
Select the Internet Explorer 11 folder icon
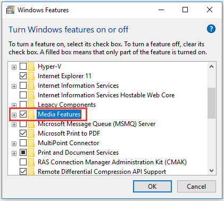pyautogui.click(x=31, y=76)
